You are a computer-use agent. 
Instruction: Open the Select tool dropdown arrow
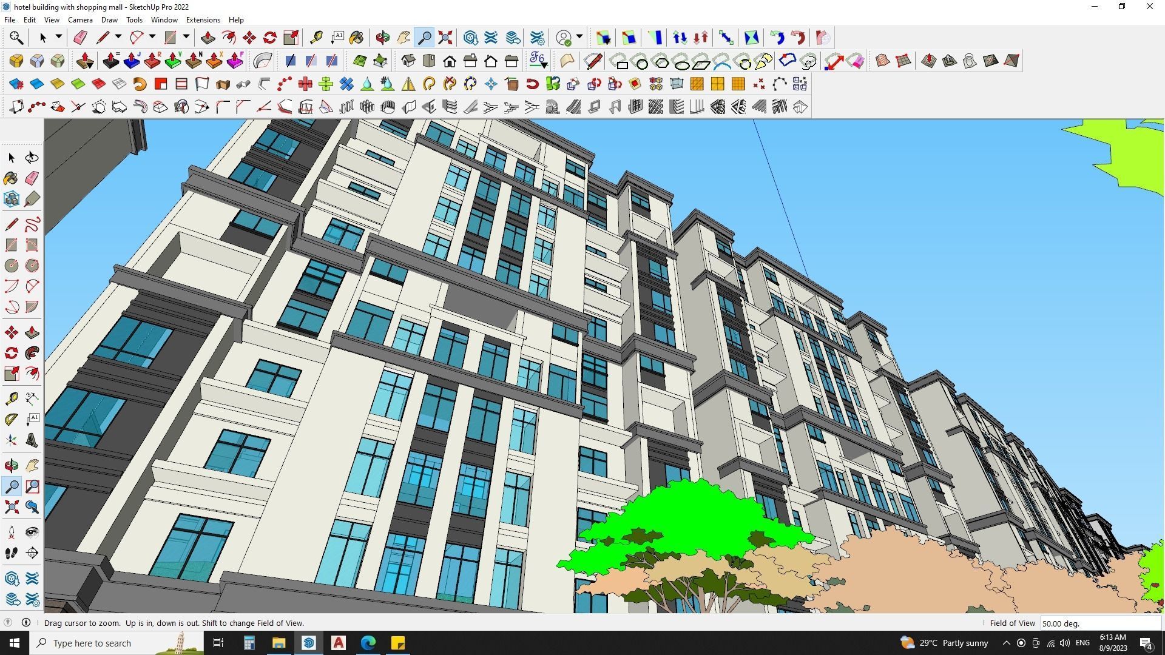(59, 37)
